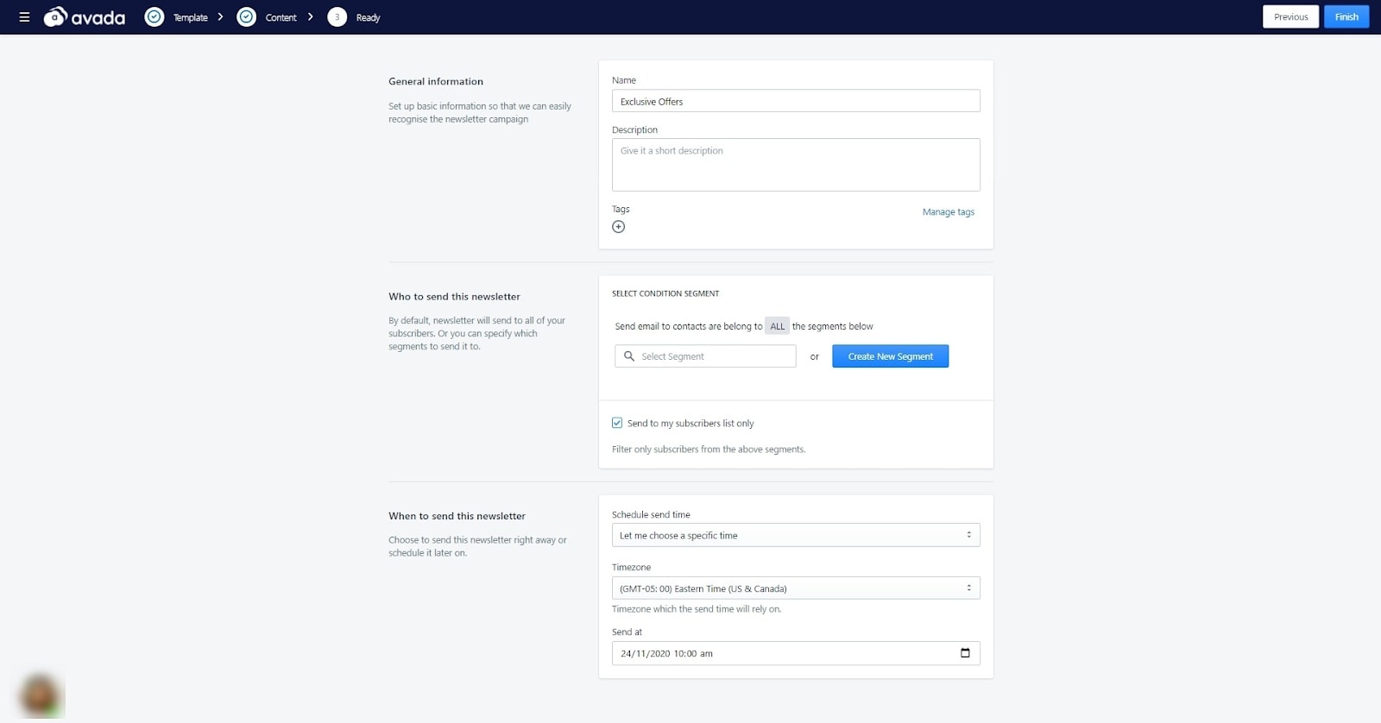Uncheck Send to my subscribers list only
Screen dimensions: 1381x723
617,423
